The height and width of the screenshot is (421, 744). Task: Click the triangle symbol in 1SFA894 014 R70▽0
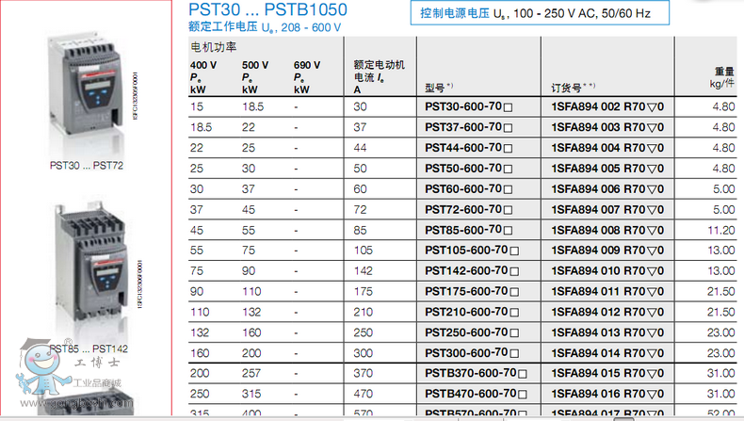[652, 353]
